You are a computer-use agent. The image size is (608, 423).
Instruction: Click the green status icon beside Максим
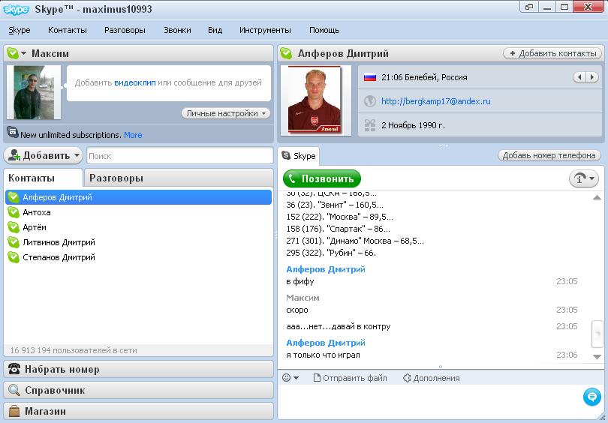coord(13,53)
